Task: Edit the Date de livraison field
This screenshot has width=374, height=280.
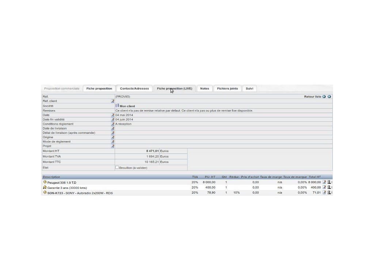Action: coord(112,128)
